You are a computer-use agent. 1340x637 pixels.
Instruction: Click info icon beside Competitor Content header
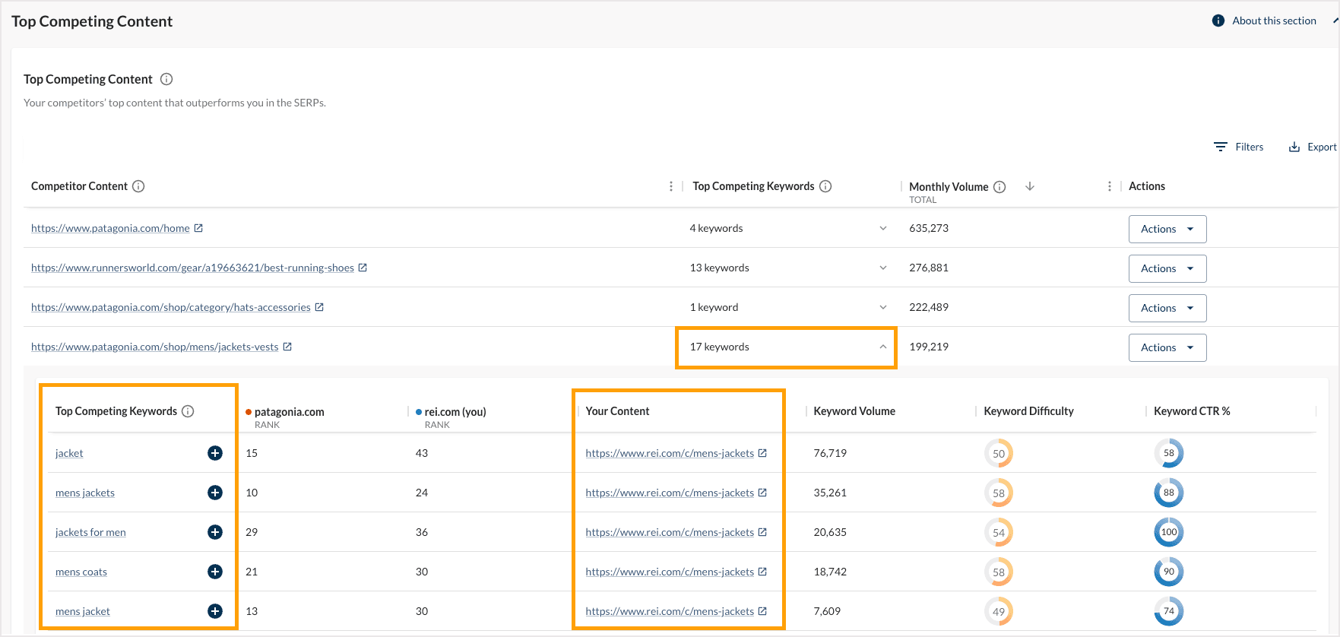[x=138, y=186]
